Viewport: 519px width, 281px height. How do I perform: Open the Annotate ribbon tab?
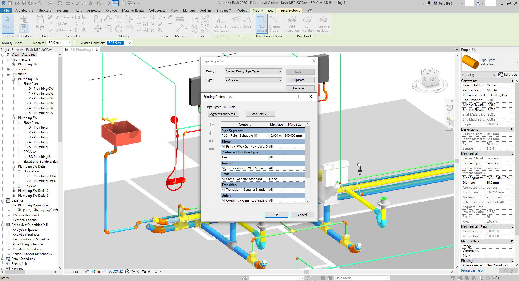tap(94, 11)
